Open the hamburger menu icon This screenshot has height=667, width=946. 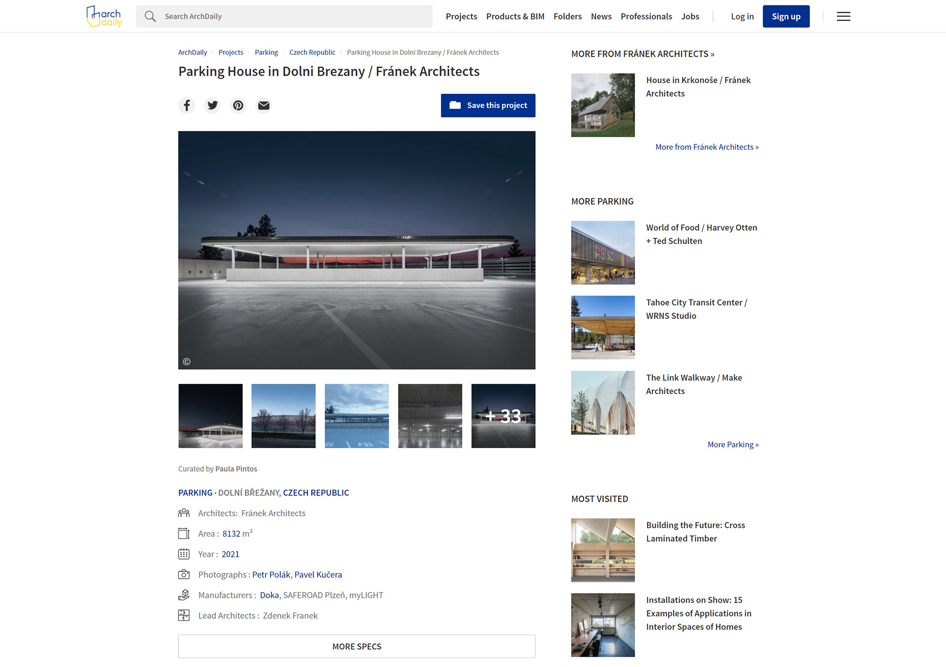(x=843, y=16)
